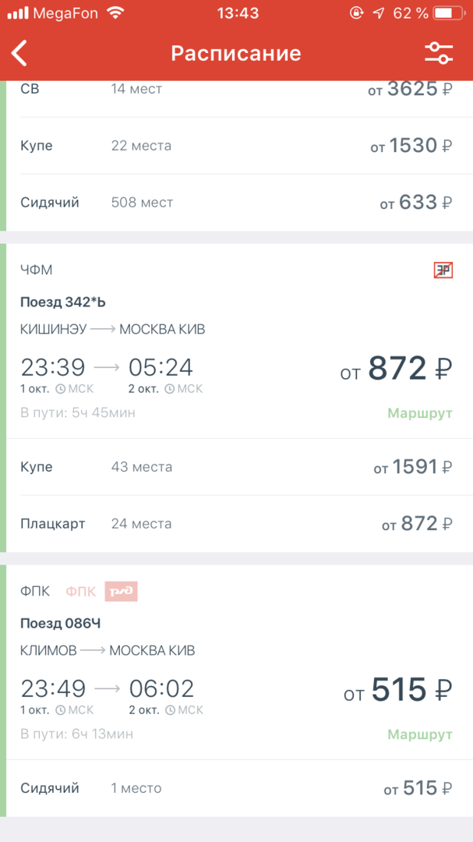Tap the battery indicator in status bar
This screenshot has width=473, height=842.
(447, 13)
